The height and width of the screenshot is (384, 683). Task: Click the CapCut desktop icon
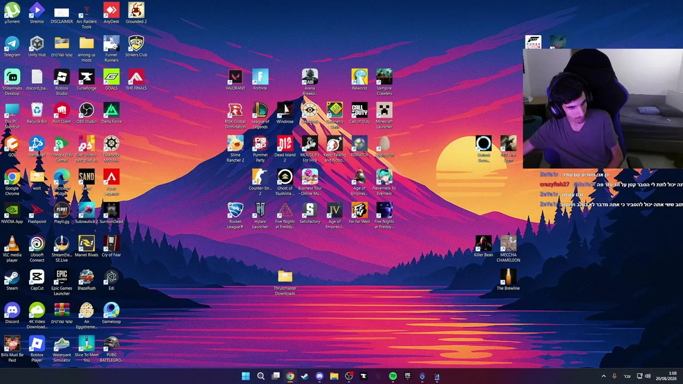click(37, 280)
